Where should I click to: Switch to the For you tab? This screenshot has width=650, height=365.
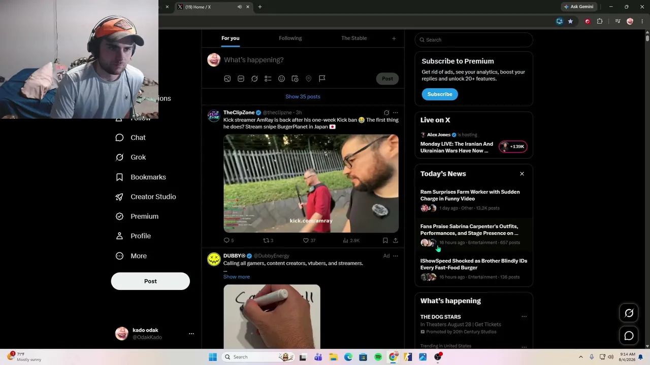tap(231, 39)
